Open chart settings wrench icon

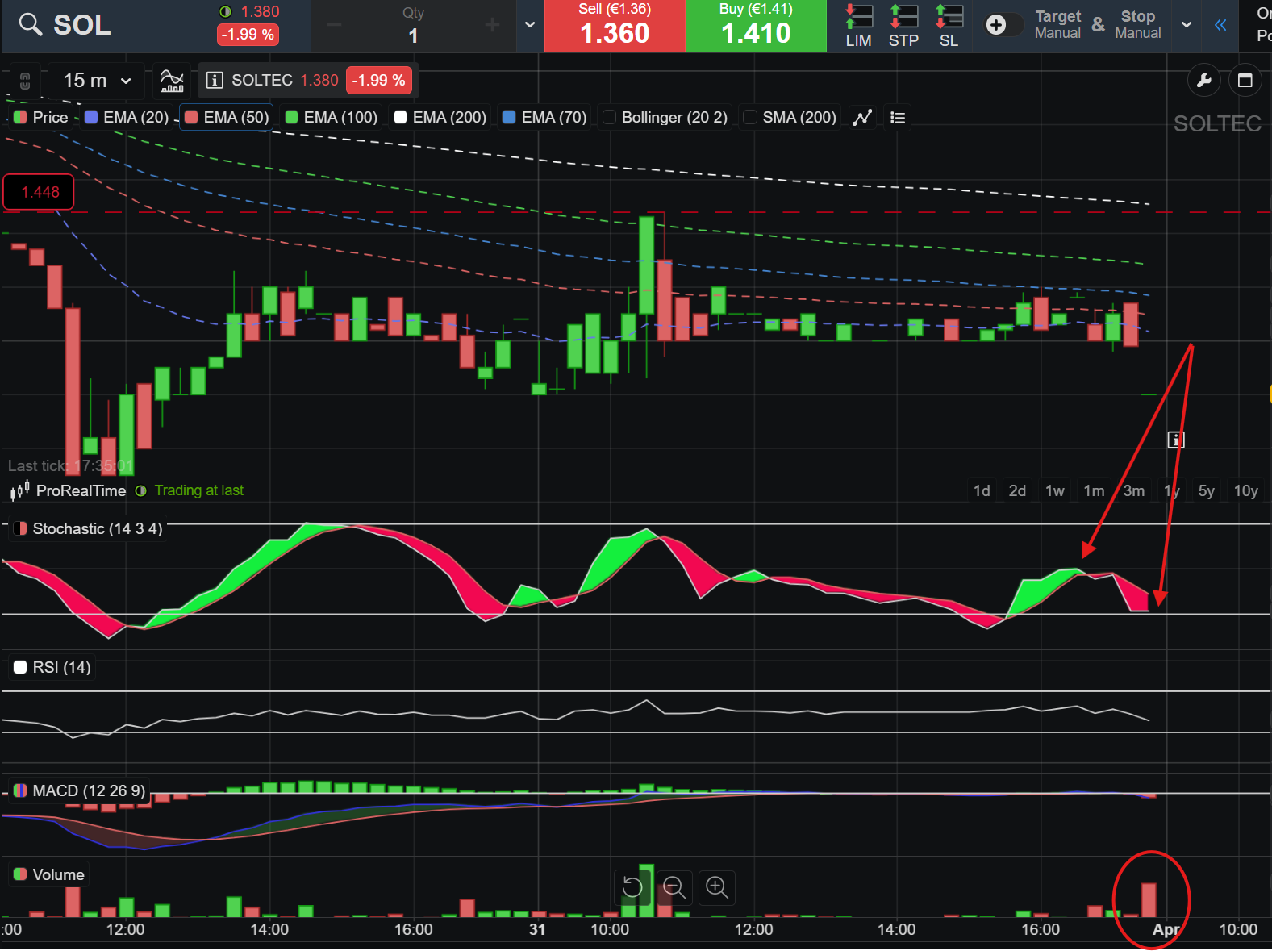pyautogui.click(x=1203, y=81)
